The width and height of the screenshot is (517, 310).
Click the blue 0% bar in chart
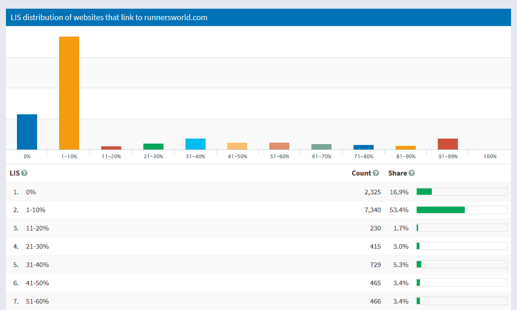[27, 132]
